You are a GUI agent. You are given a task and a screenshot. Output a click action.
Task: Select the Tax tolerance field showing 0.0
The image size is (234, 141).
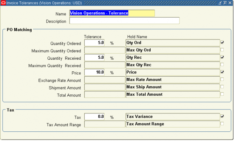(94, 117)
